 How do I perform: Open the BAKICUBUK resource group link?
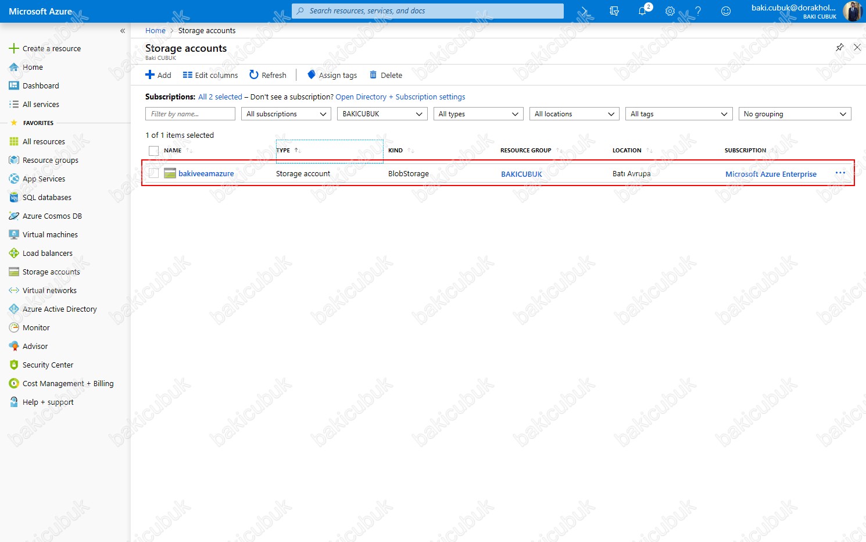coord(522,174)
